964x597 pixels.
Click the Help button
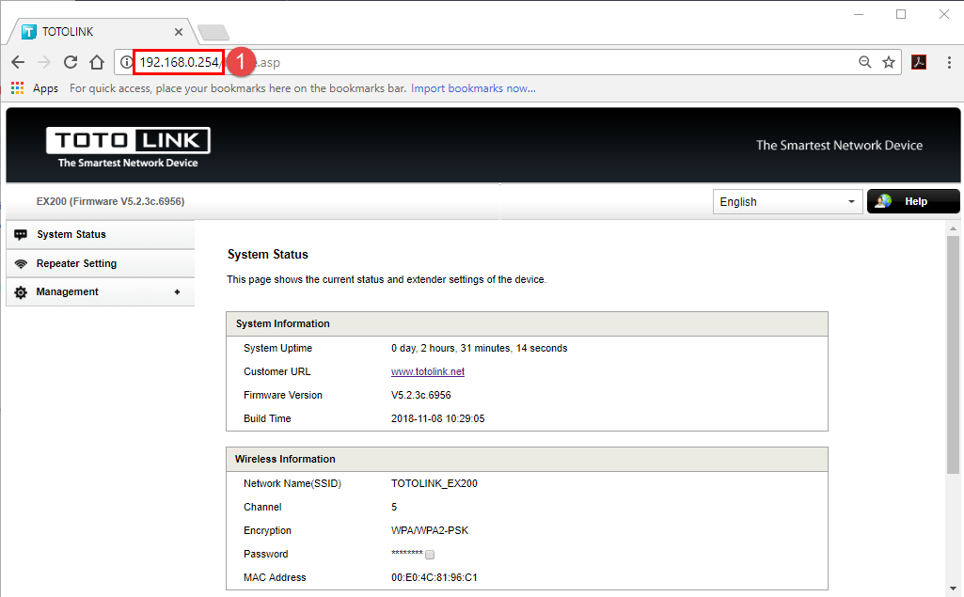[x=913, y=202]
